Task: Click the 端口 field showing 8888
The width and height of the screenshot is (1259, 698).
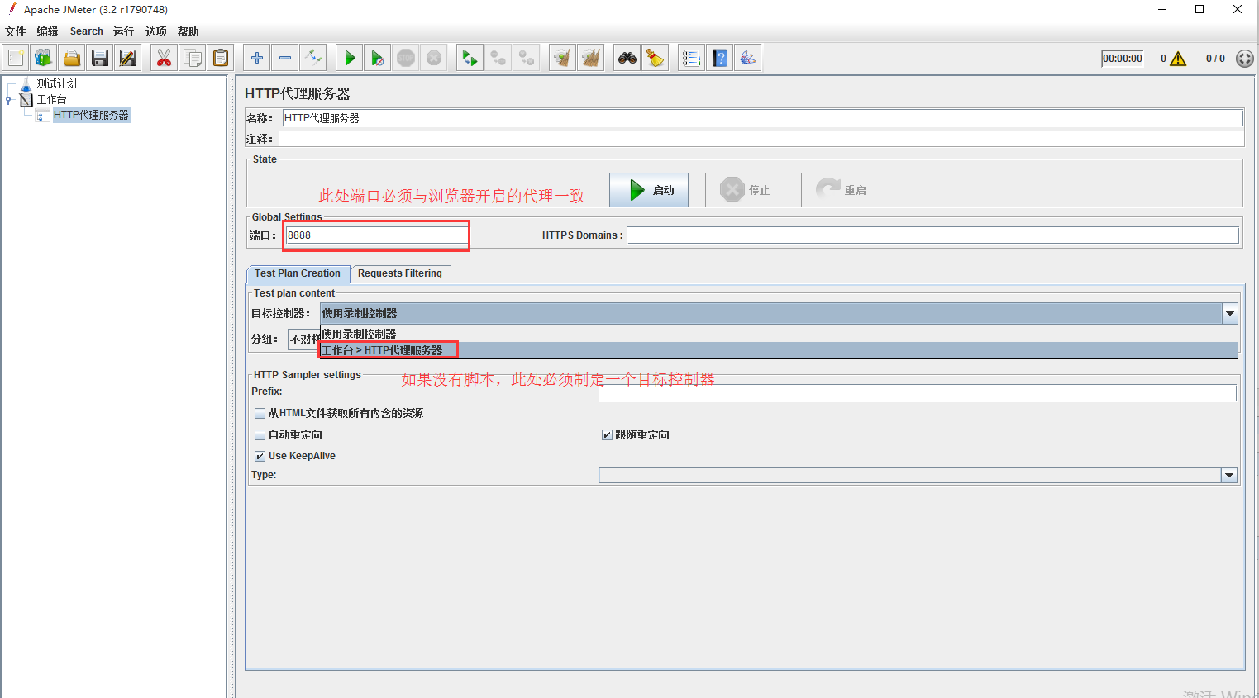Action: point(377,235)
